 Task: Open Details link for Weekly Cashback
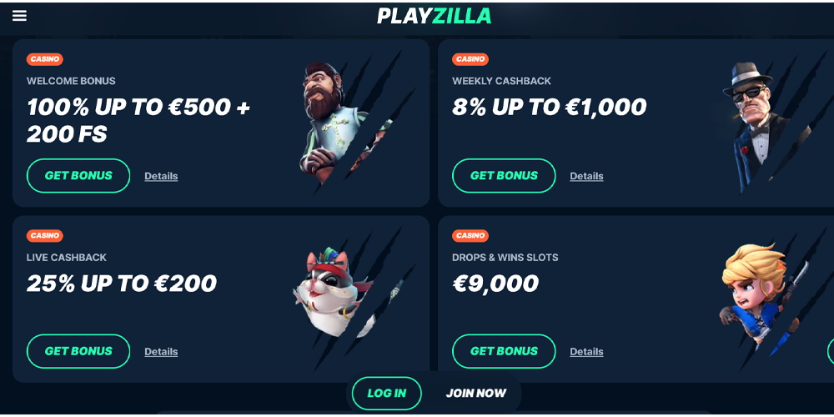[x=586, y=176]
